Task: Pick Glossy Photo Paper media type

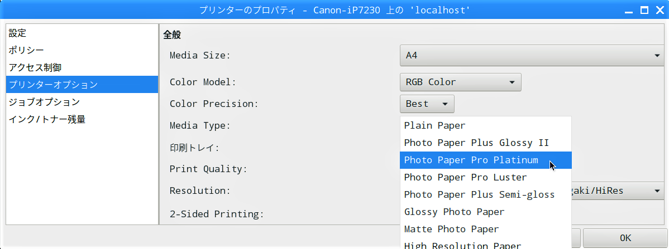Action: coord(485,212)
